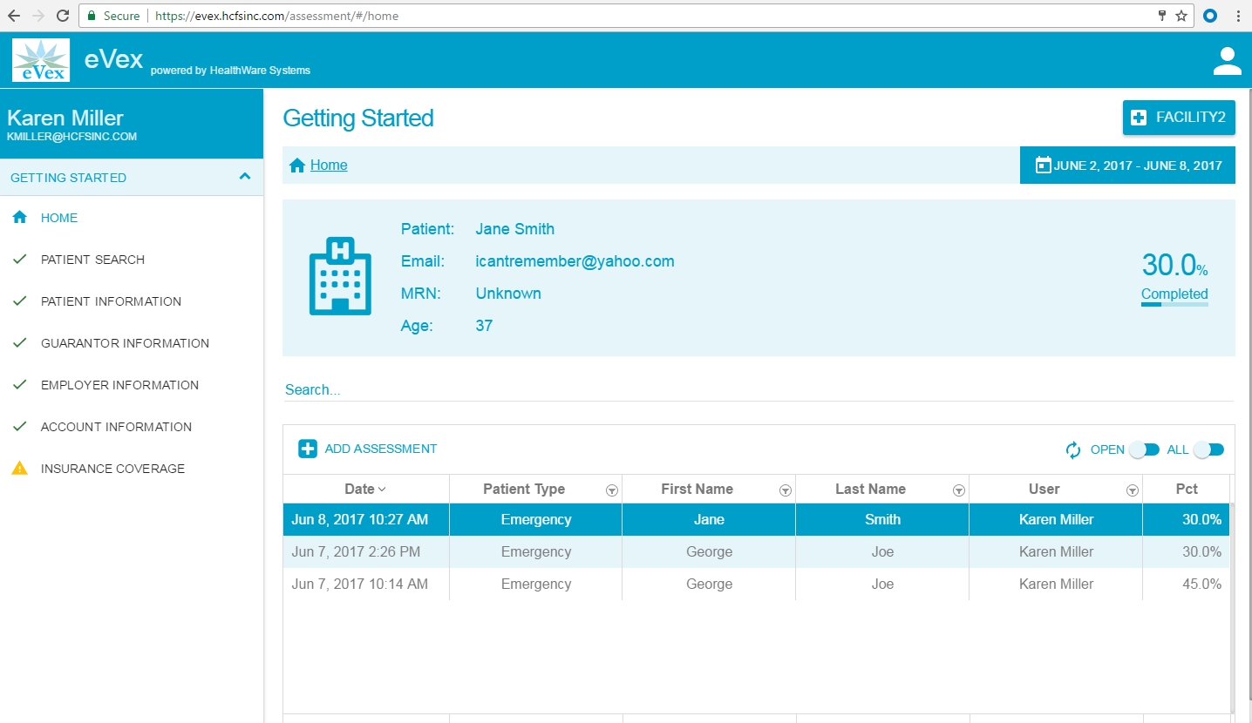
Task: Click the Add Assessment plus icon
Action: click(308, 449)
